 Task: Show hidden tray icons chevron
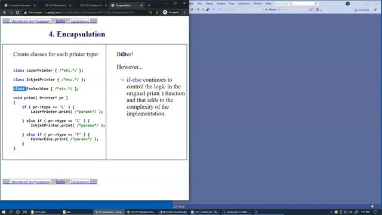tap(331, 212)
